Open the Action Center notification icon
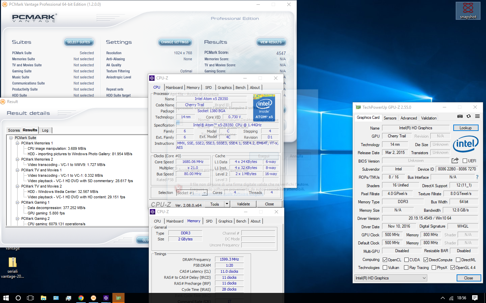The image size is (486, 303). [475, 298]
